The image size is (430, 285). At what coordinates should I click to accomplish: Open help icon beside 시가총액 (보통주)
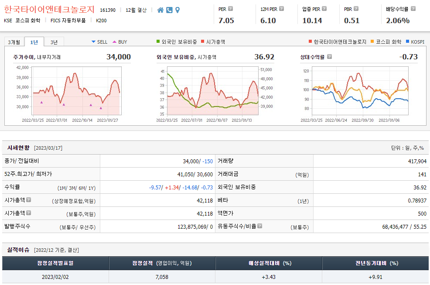point(28,213)
